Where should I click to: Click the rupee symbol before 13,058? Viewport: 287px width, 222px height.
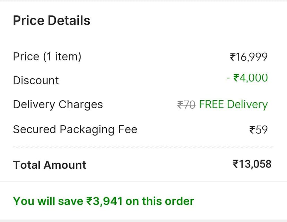click(236, 164)
